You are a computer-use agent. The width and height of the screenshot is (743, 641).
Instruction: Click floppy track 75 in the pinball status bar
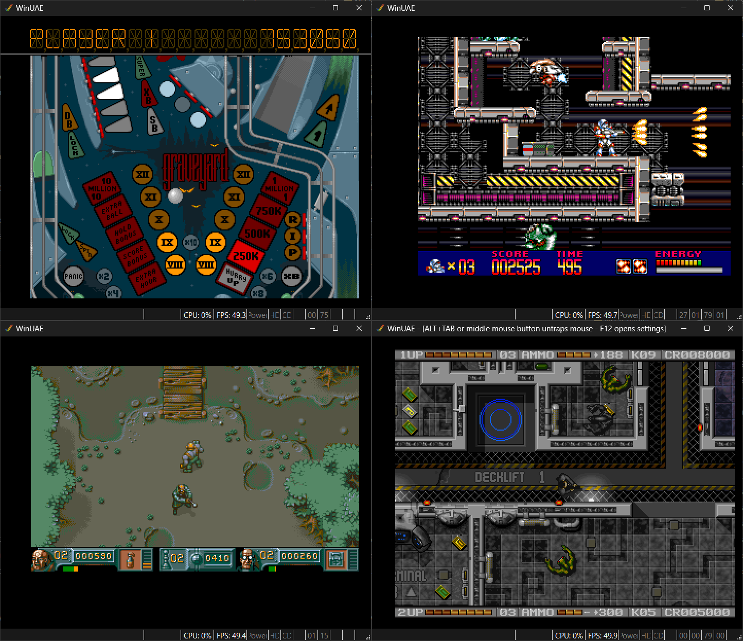coord(324,315)
